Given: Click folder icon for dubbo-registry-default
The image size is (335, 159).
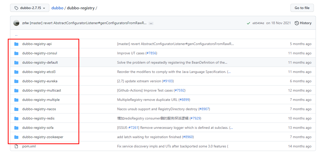Looking at the screenshot, I should pos(16,63).
